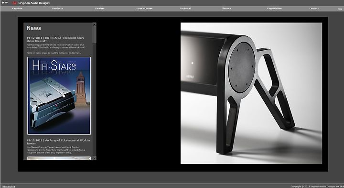Click the "Gryphon Audio Designs" title text
Screen dimensions: 344x188
click(34, 3)
